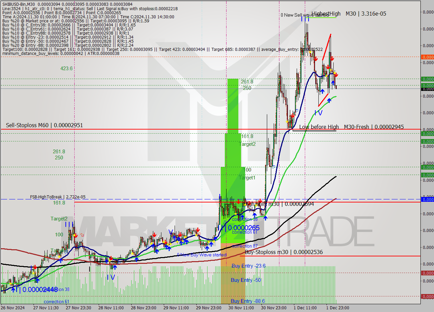
Task: Click the 'minimum_distance_buy_levels' ATR line
Action: point(61,53)
